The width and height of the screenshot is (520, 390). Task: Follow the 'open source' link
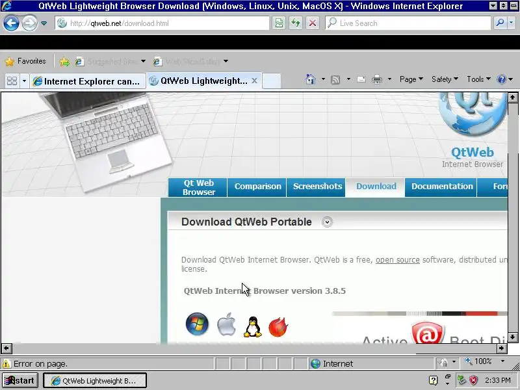[398, 259]
